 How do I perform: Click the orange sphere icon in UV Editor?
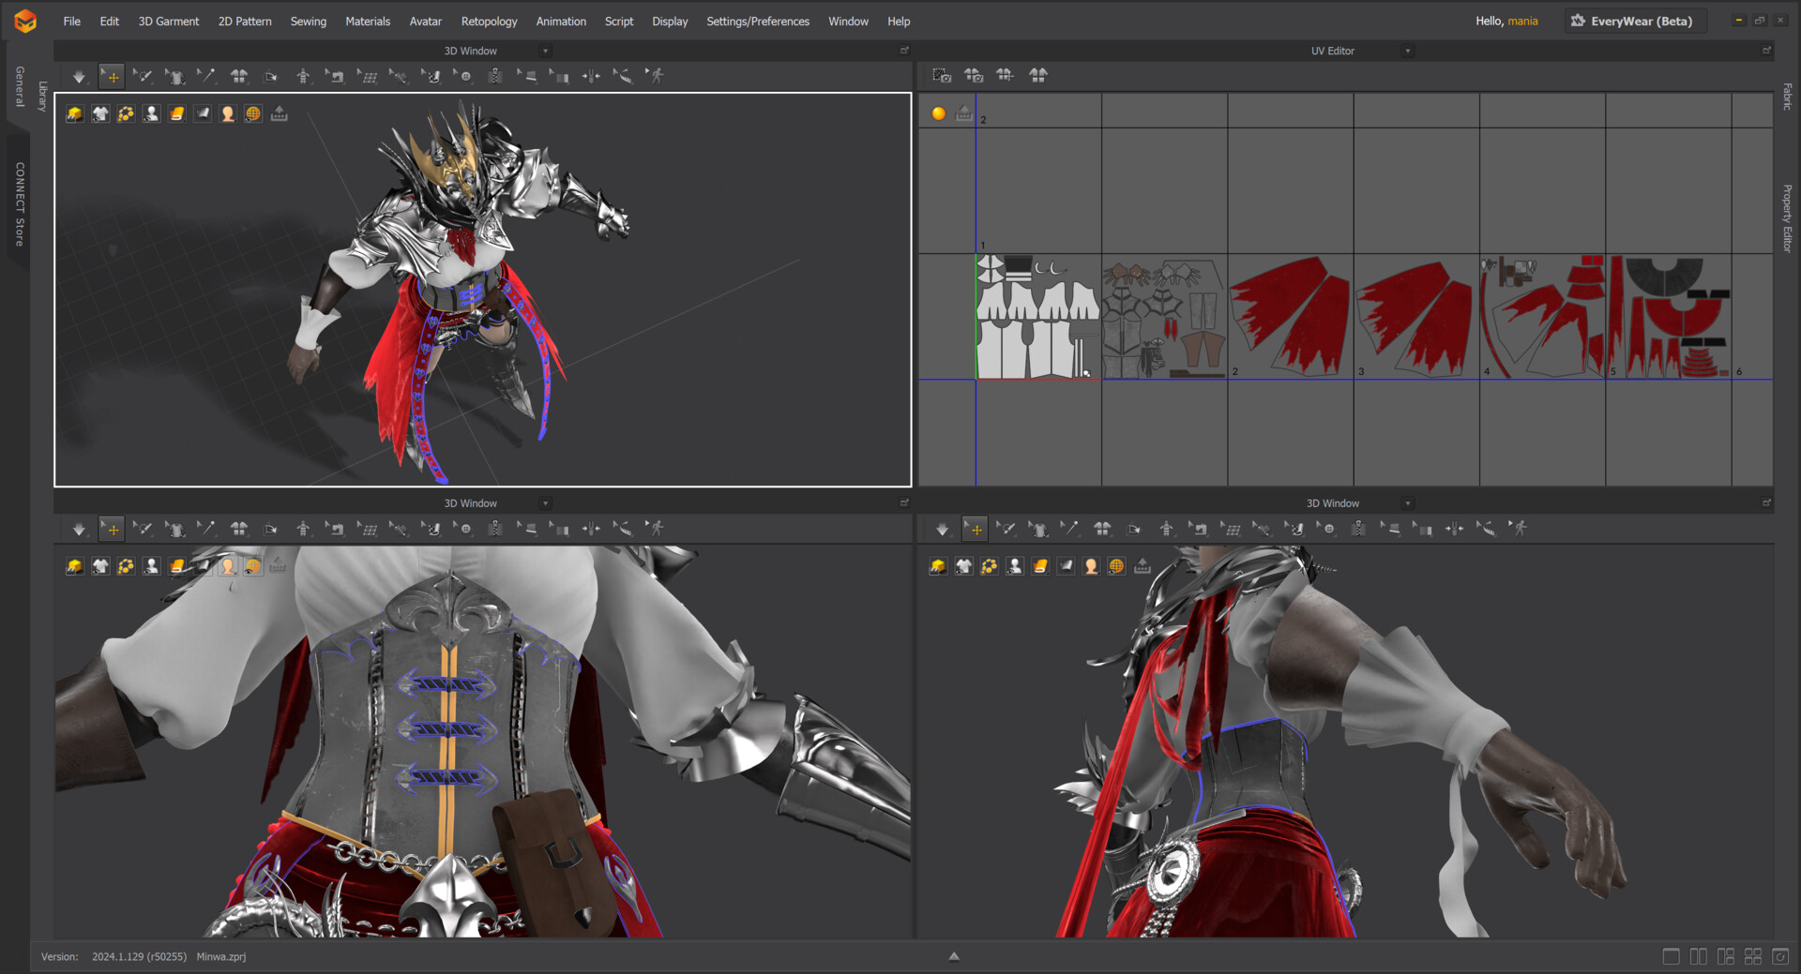pyautogui.click(x=938, y=113)
